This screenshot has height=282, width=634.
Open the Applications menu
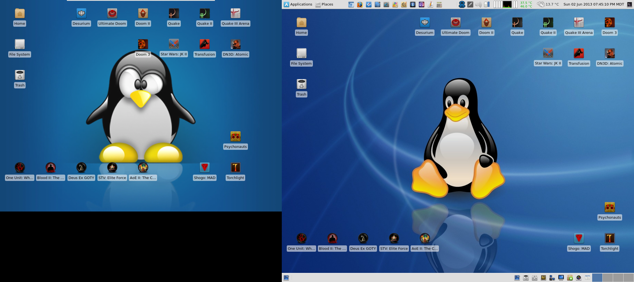[x=298, y=4]
